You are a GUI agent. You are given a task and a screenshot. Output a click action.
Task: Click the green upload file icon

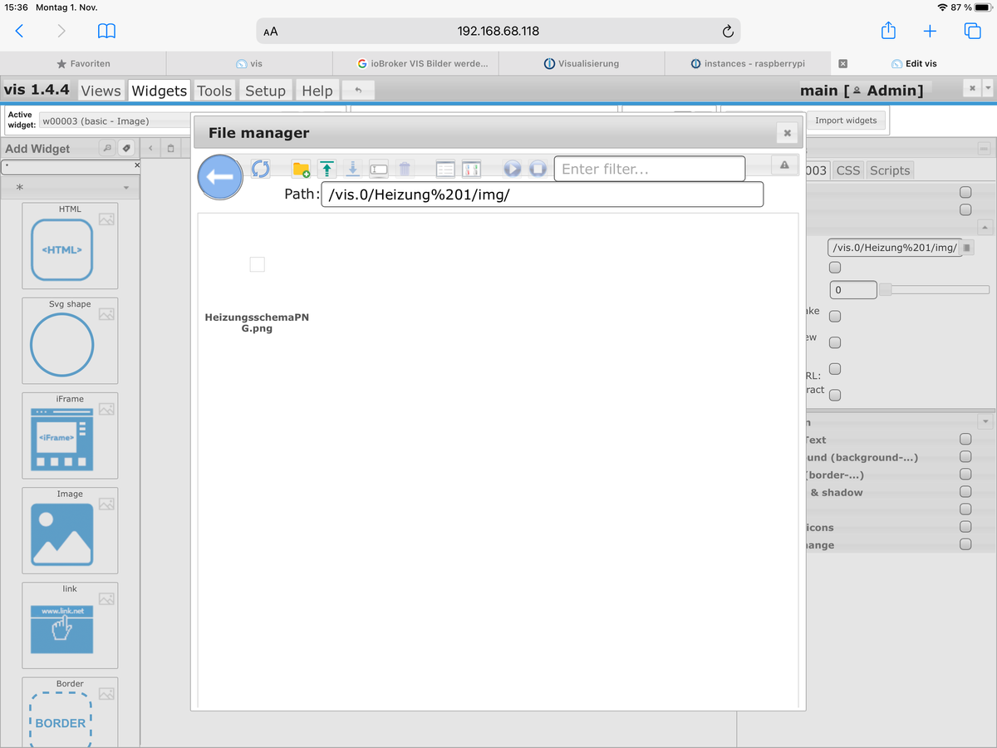tap(327, 170)
